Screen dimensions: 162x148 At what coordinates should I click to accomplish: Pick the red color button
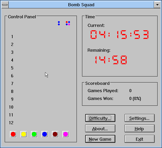coord(13,134)
